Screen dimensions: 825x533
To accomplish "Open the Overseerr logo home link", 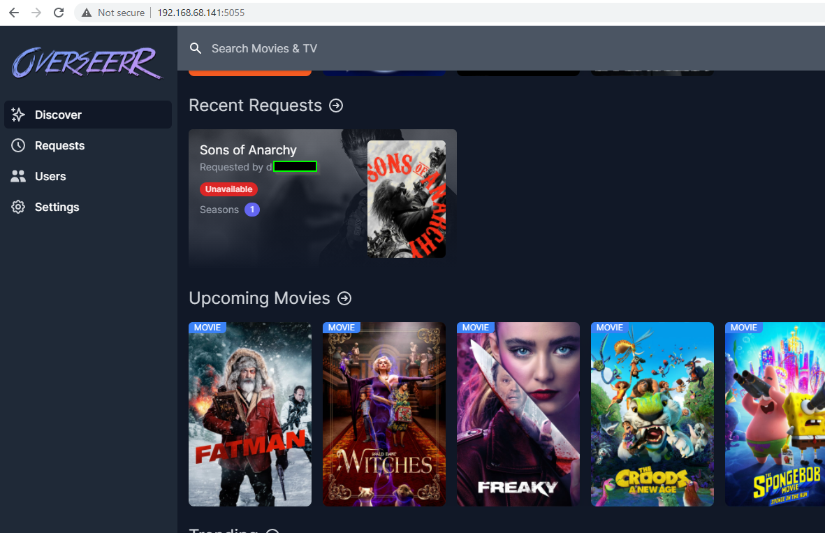I will 87,63.
